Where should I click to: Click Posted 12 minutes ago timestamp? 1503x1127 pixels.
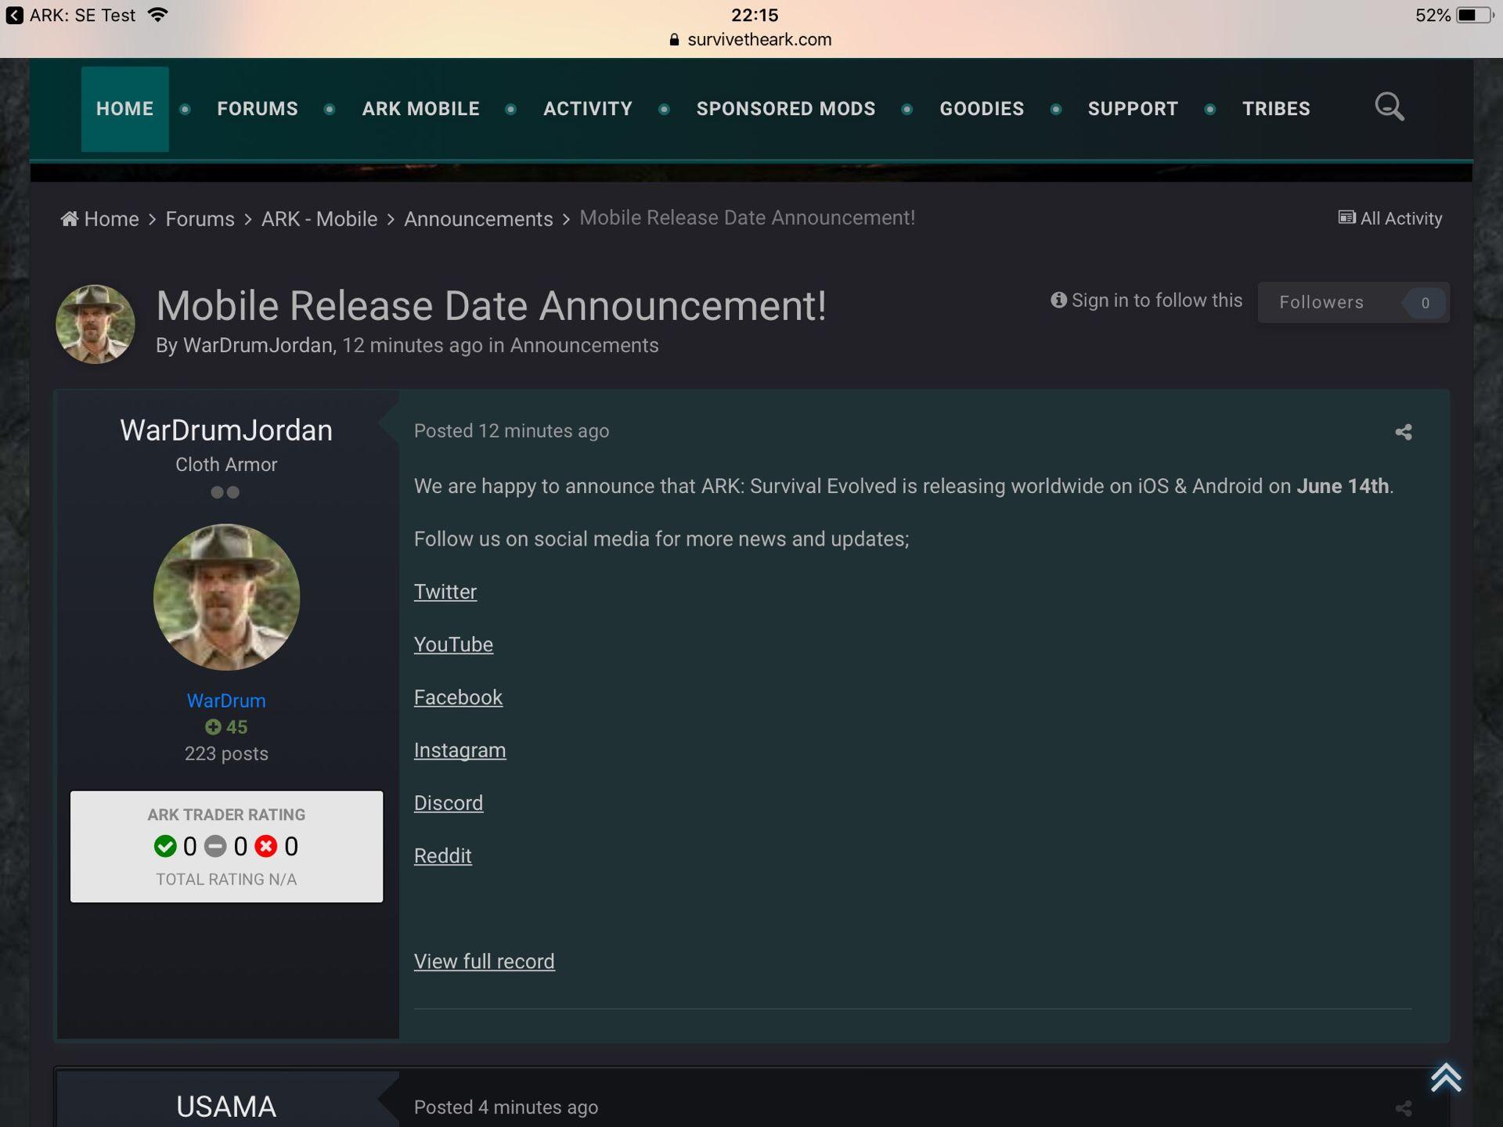[x=511, y=431]
